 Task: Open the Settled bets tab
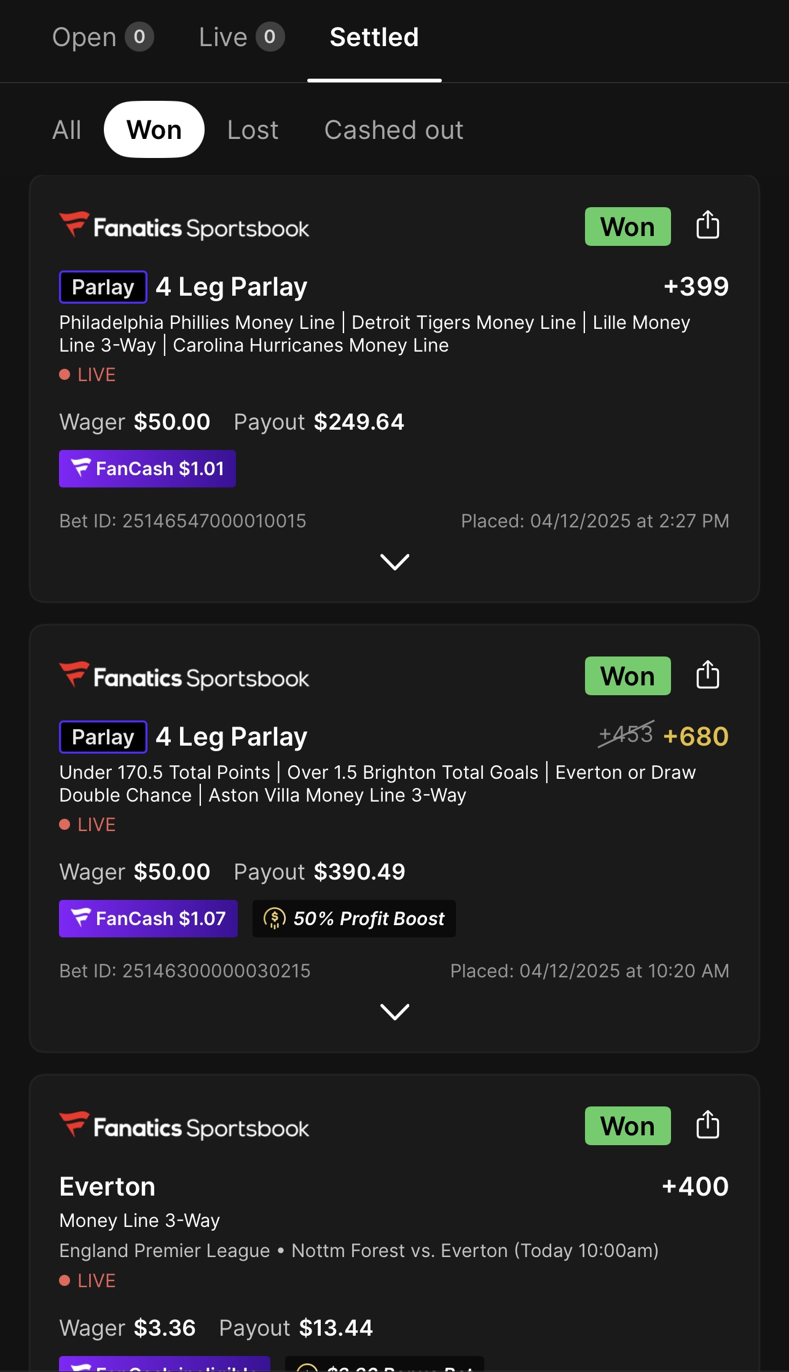tap(374, 37)
